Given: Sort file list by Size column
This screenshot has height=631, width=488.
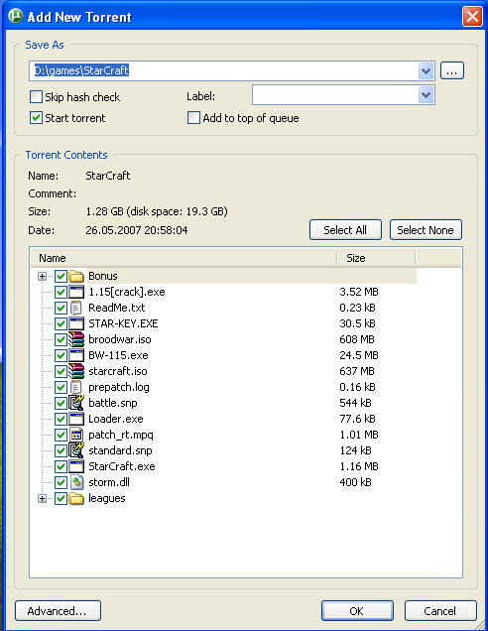Looking at the screenshot, I should [376, 258].
